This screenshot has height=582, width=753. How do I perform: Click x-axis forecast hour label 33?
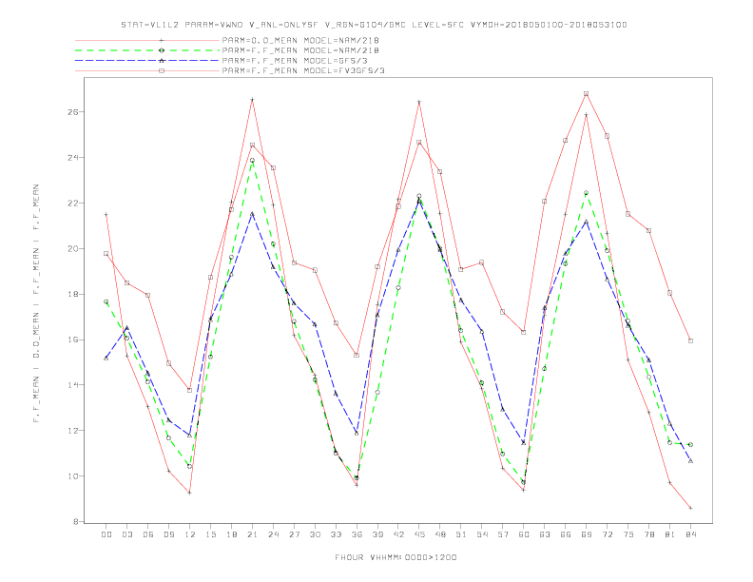[x=336, y=534]
